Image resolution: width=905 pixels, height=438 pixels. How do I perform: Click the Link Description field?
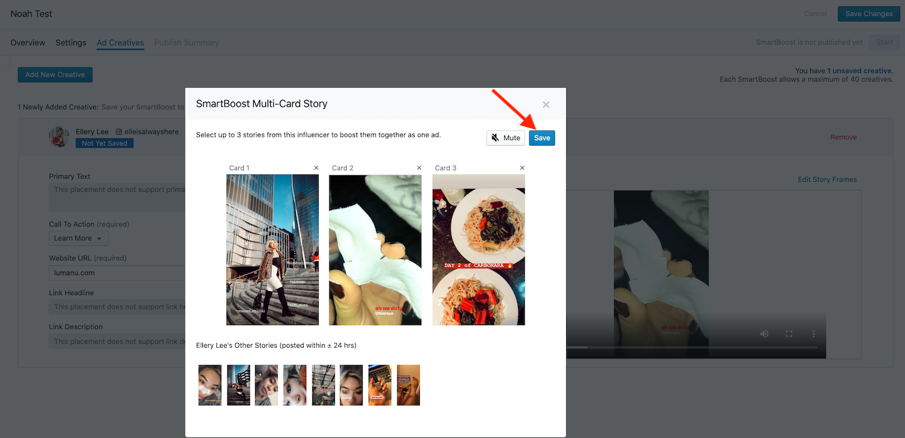coord(117,341)
